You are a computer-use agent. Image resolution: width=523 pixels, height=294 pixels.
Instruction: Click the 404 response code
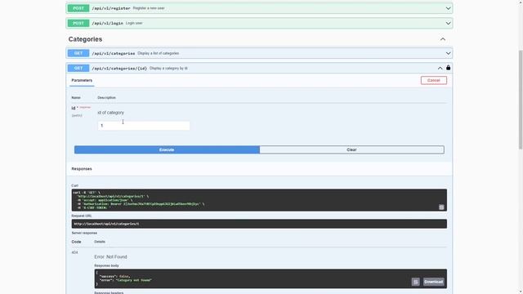tap(74, 252)
